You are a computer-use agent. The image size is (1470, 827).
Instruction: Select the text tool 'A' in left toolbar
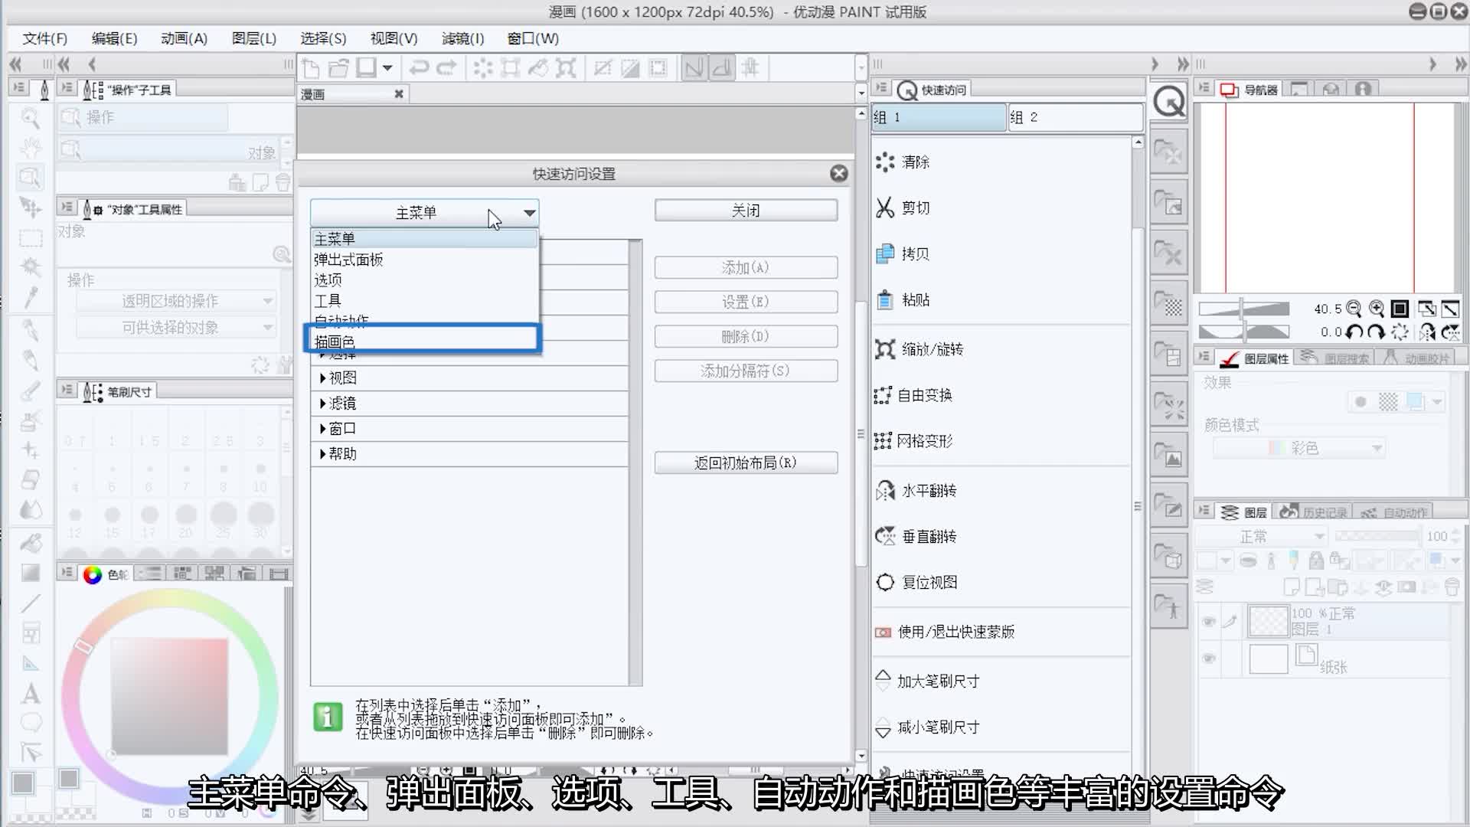point(31,694)
